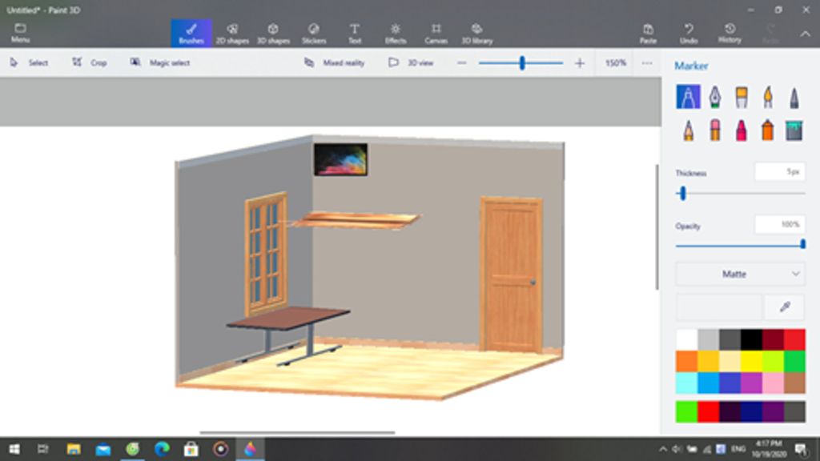Click the wooden door in the room
820x461 pixels.
[511, 274]
